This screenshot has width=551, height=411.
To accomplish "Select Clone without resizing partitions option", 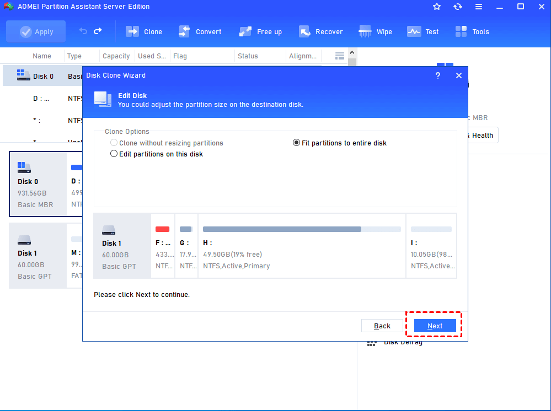I will click(167, 143).
